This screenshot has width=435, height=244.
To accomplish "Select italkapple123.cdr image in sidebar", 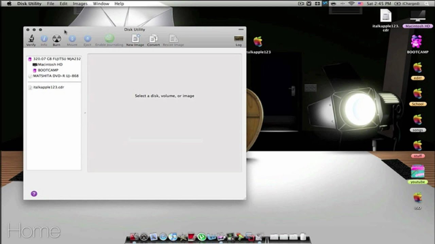I will [x=46, y=87].
